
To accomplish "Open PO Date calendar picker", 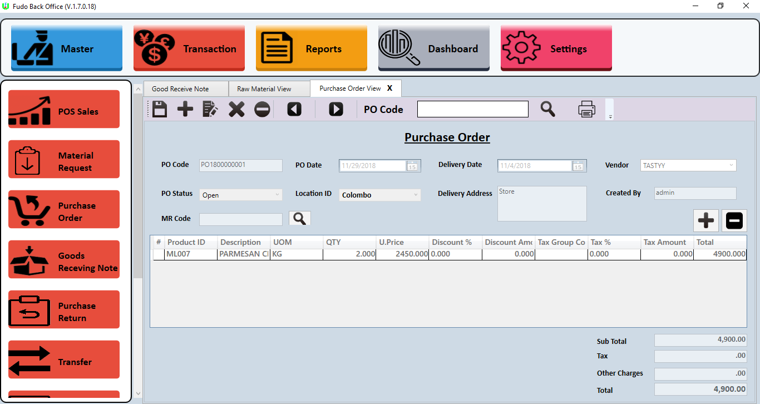I will pyautogui.click(x=412, y=166).
